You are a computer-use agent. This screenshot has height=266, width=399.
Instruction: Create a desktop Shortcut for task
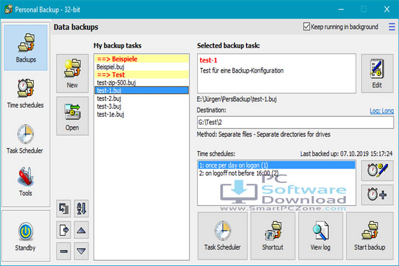pyautogui.click(x=273, y=236)
